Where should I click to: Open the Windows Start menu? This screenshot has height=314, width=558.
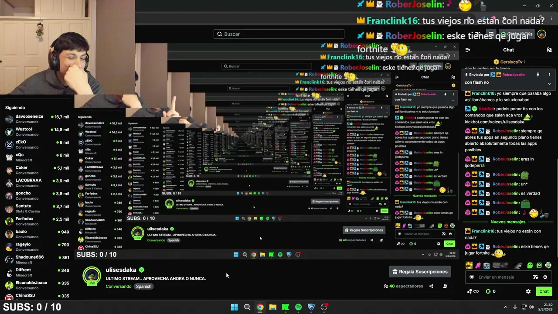click(x=234, y=307)
